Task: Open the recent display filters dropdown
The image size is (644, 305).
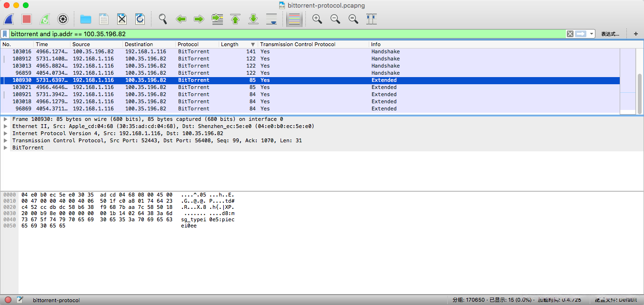Action: point(592,34)
